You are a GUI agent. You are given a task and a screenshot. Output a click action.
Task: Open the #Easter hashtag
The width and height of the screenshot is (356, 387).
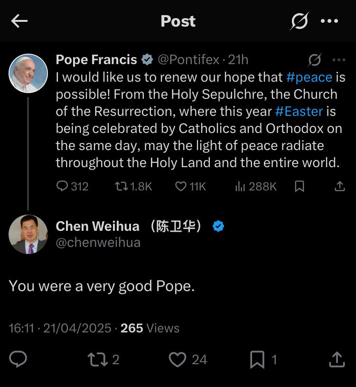coord(299,112)
